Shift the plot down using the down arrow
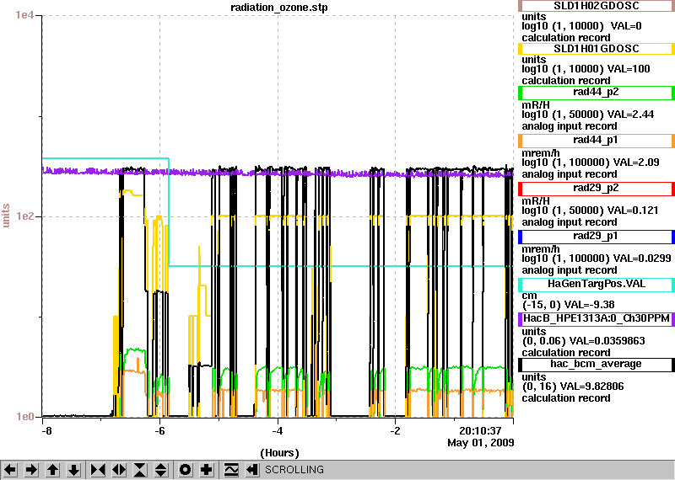The width and height of the screenshot is (675, 480). 74,470
